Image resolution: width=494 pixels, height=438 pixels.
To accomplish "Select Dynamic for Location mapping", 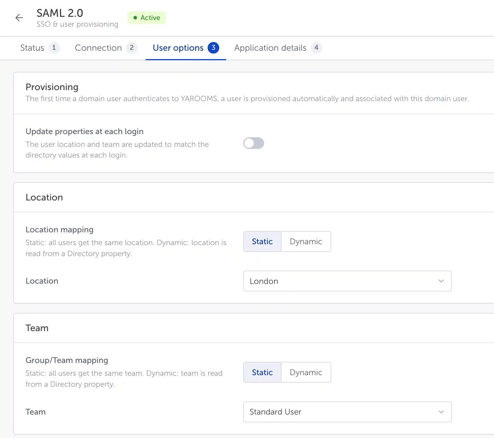I will (306, 242).
